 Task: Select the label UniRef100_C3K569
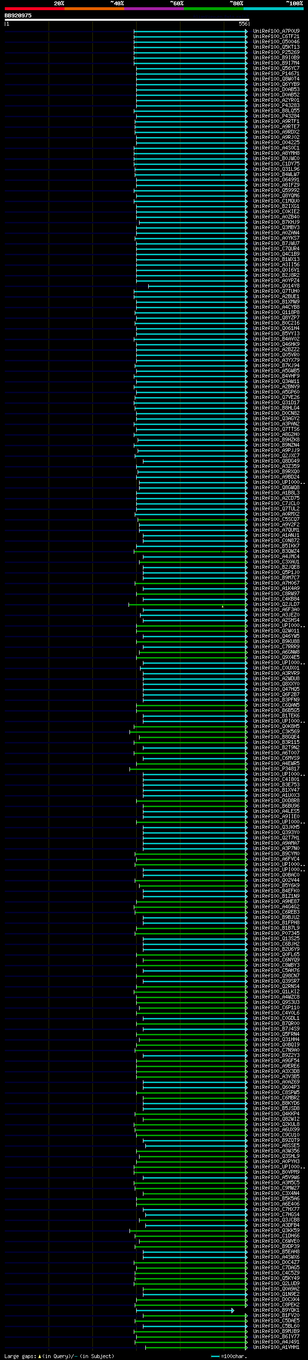[276, 732]
